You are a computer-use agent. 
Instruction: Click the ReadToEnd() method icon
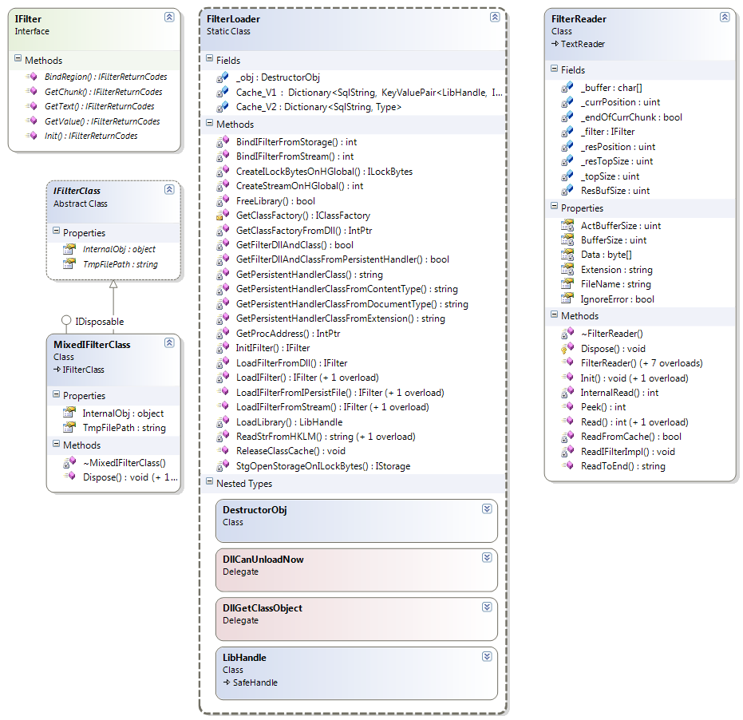pos(567,466)
